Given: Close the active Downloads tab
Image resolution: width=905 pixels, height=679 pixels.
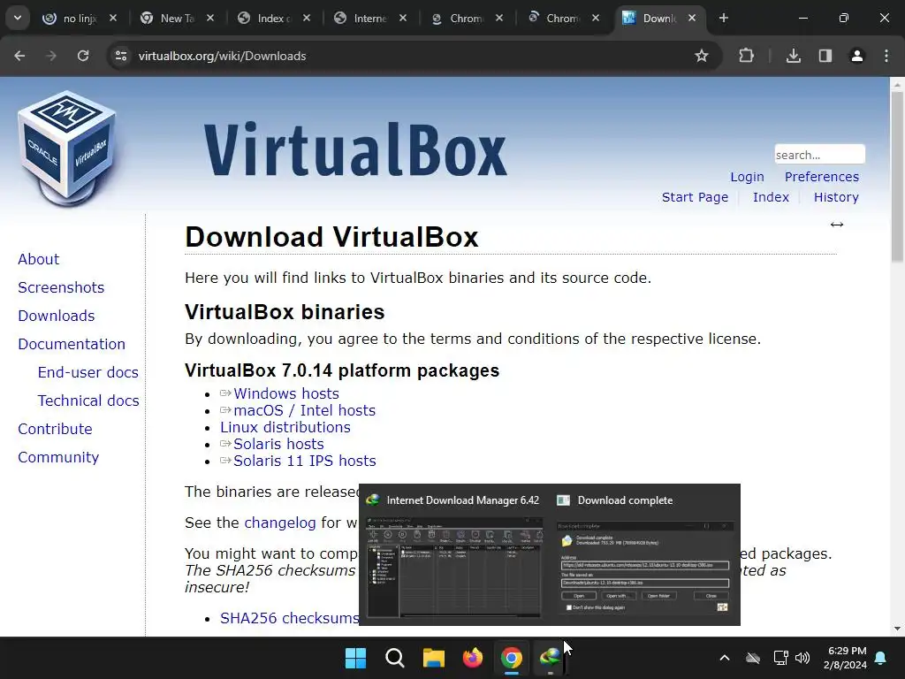Looking at the screenshot, I should 692,18.
